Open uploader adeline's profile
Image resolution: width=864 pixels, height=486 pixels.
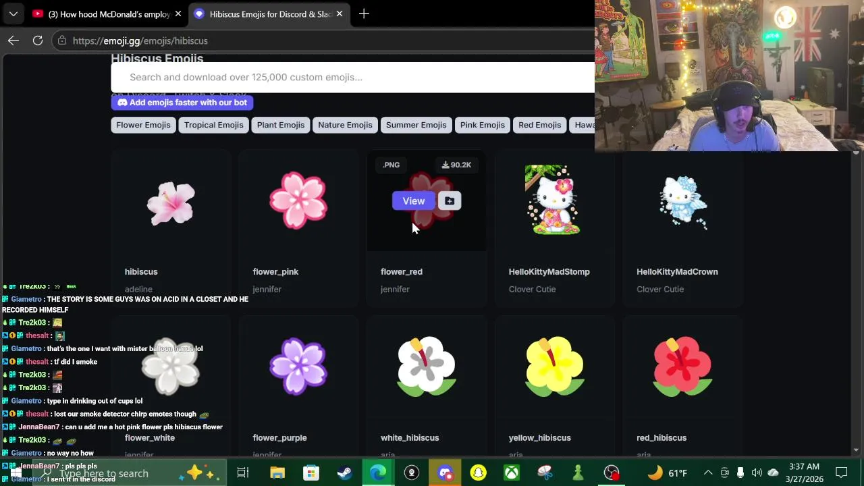[138, 289]
